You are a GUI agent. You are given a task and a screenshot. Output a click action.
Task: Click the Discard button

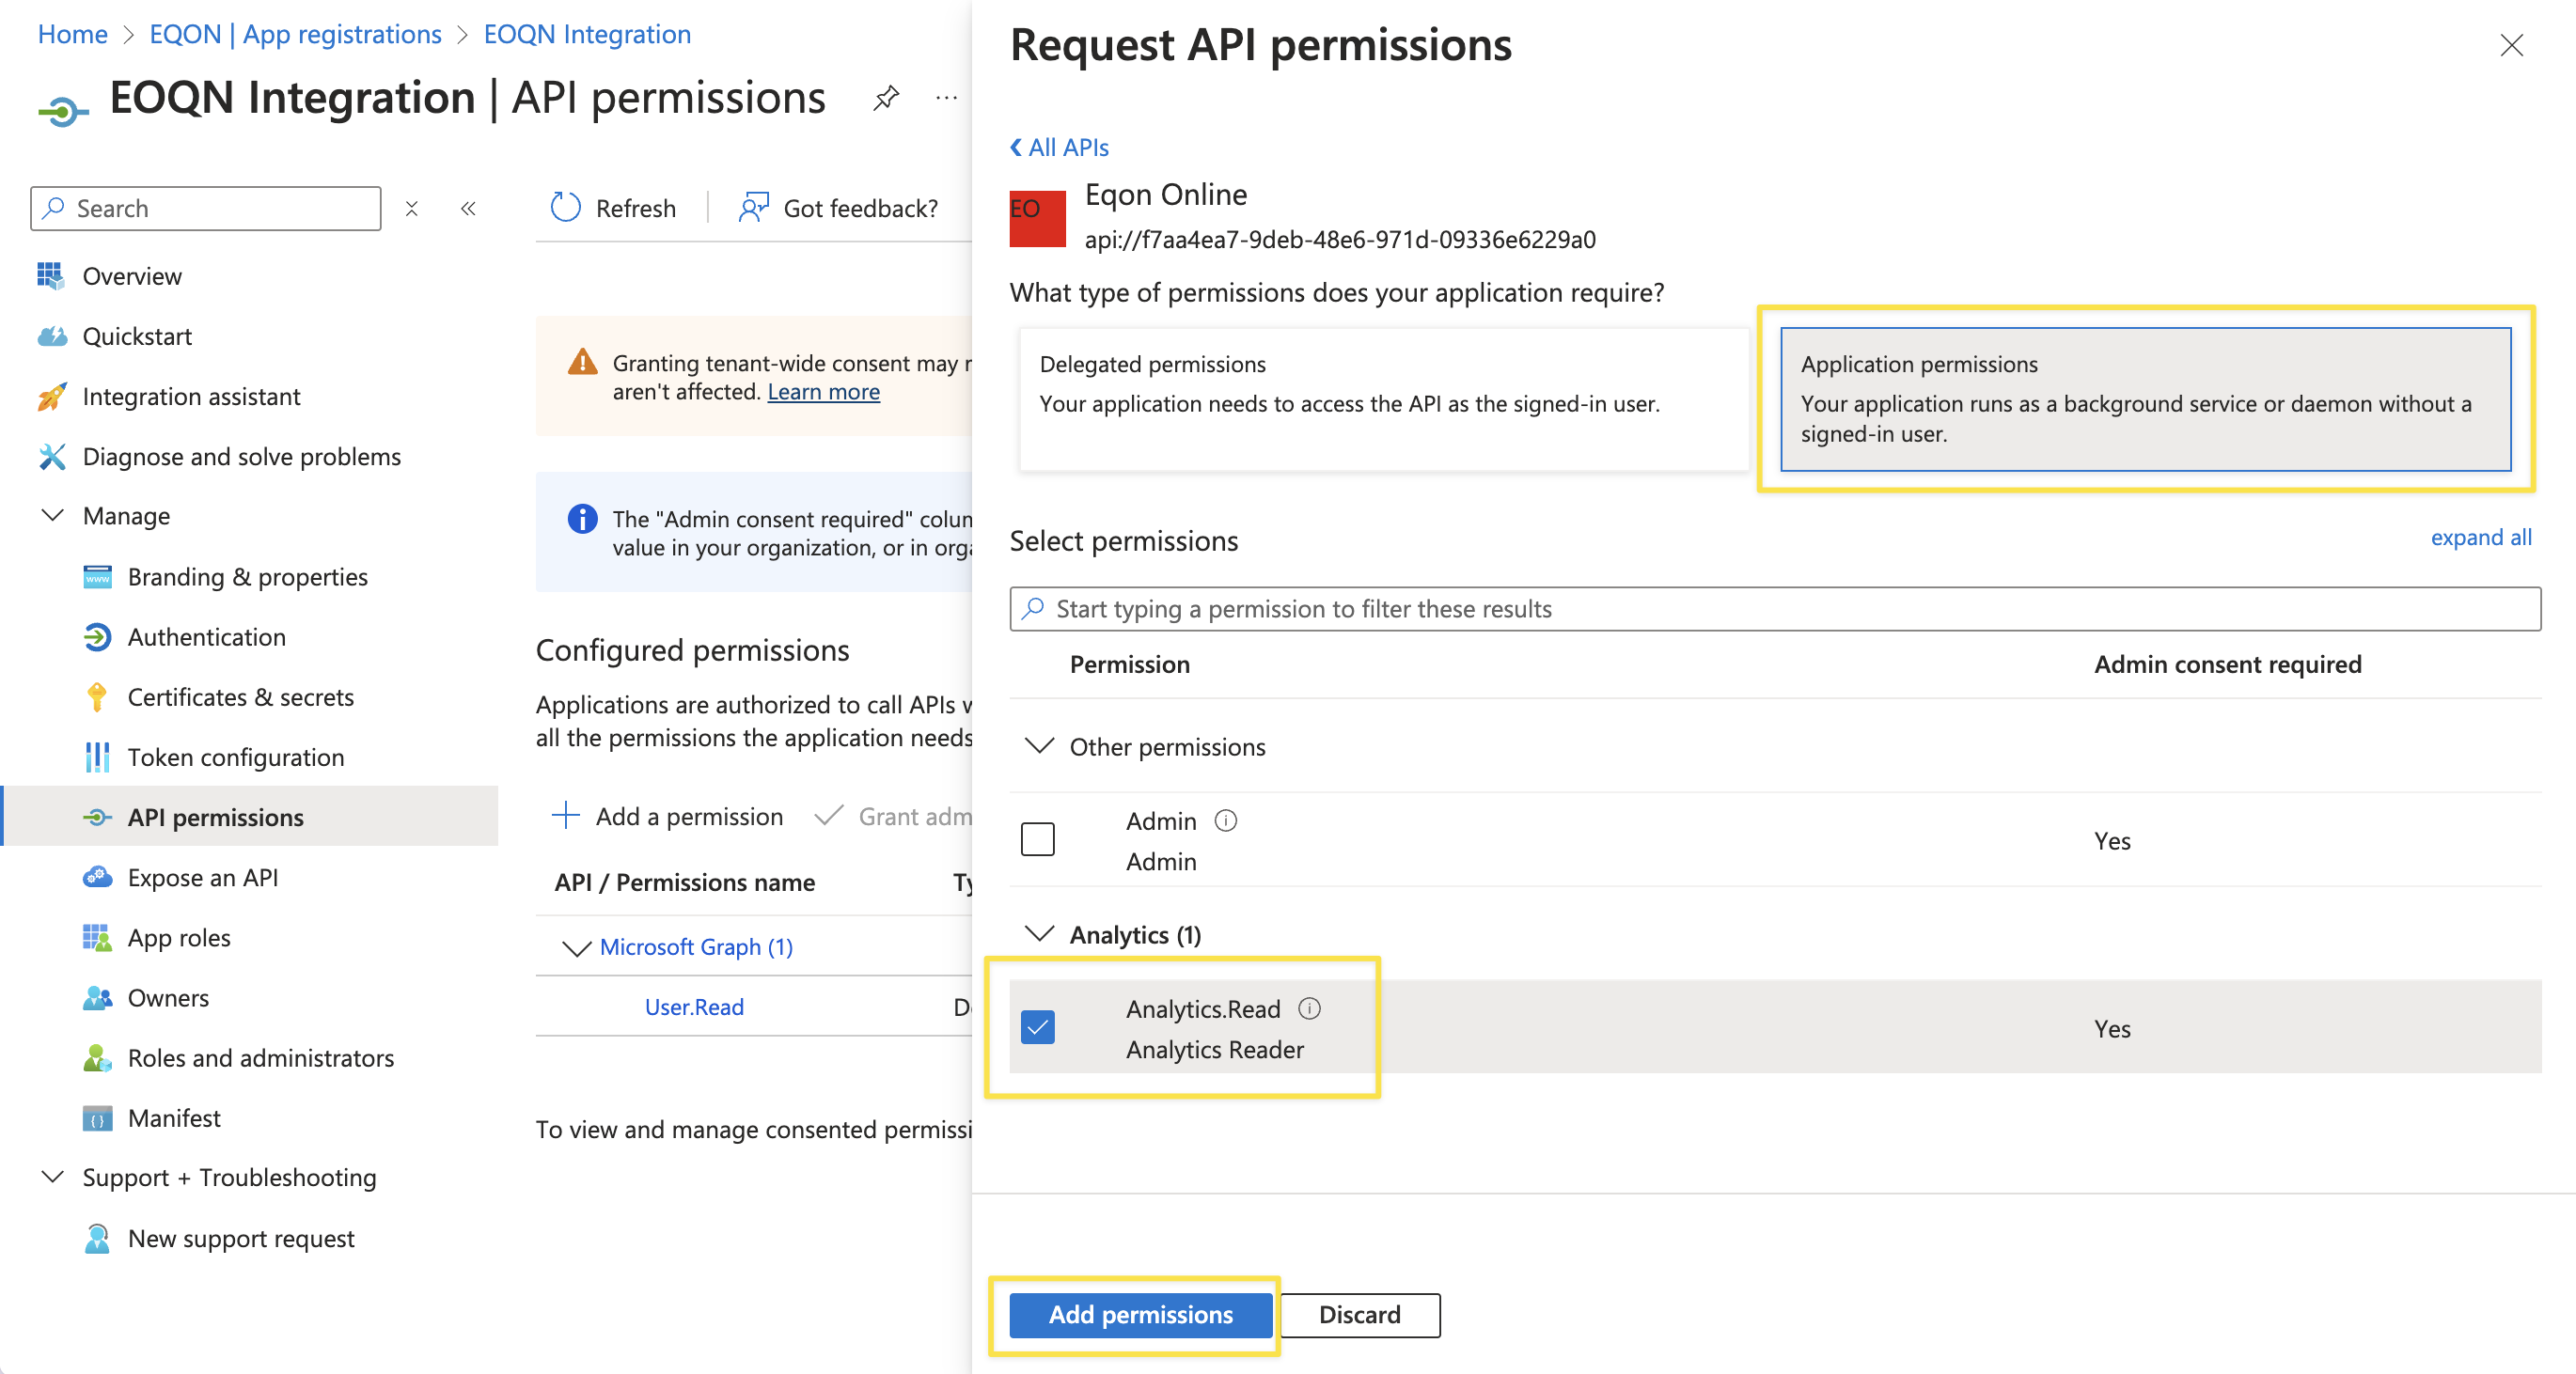(x=1359, y=1314)
